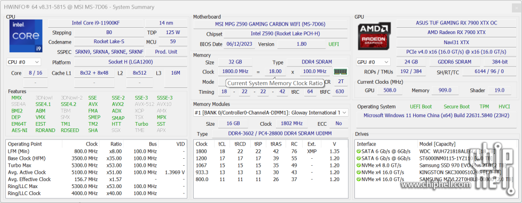
Task: Click the Intel Z590 chipset field
Action: (x=285, y=34)
